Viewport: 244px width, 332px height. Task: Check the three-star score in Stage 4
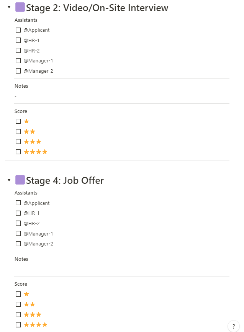18,315
